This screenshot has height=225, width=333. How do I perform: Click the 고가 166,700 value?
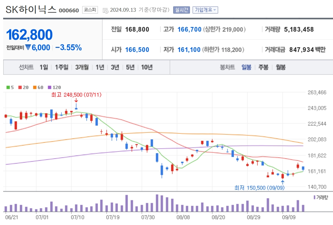point(189,29)
